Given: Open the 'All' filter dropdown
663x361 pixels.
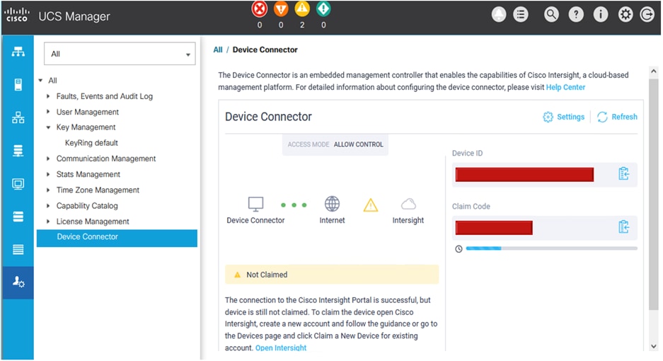Looking at the screenshot, I should pyautogui.click(x=118, y=54).
